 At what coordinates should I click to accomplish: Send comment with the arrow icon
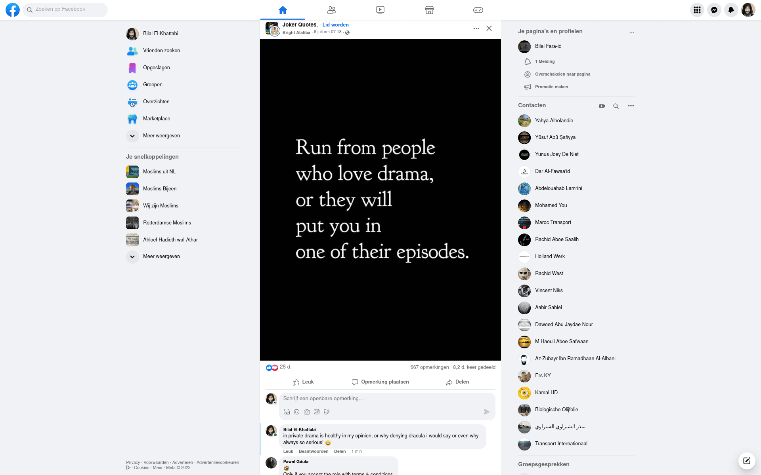(x=487, y=412)
